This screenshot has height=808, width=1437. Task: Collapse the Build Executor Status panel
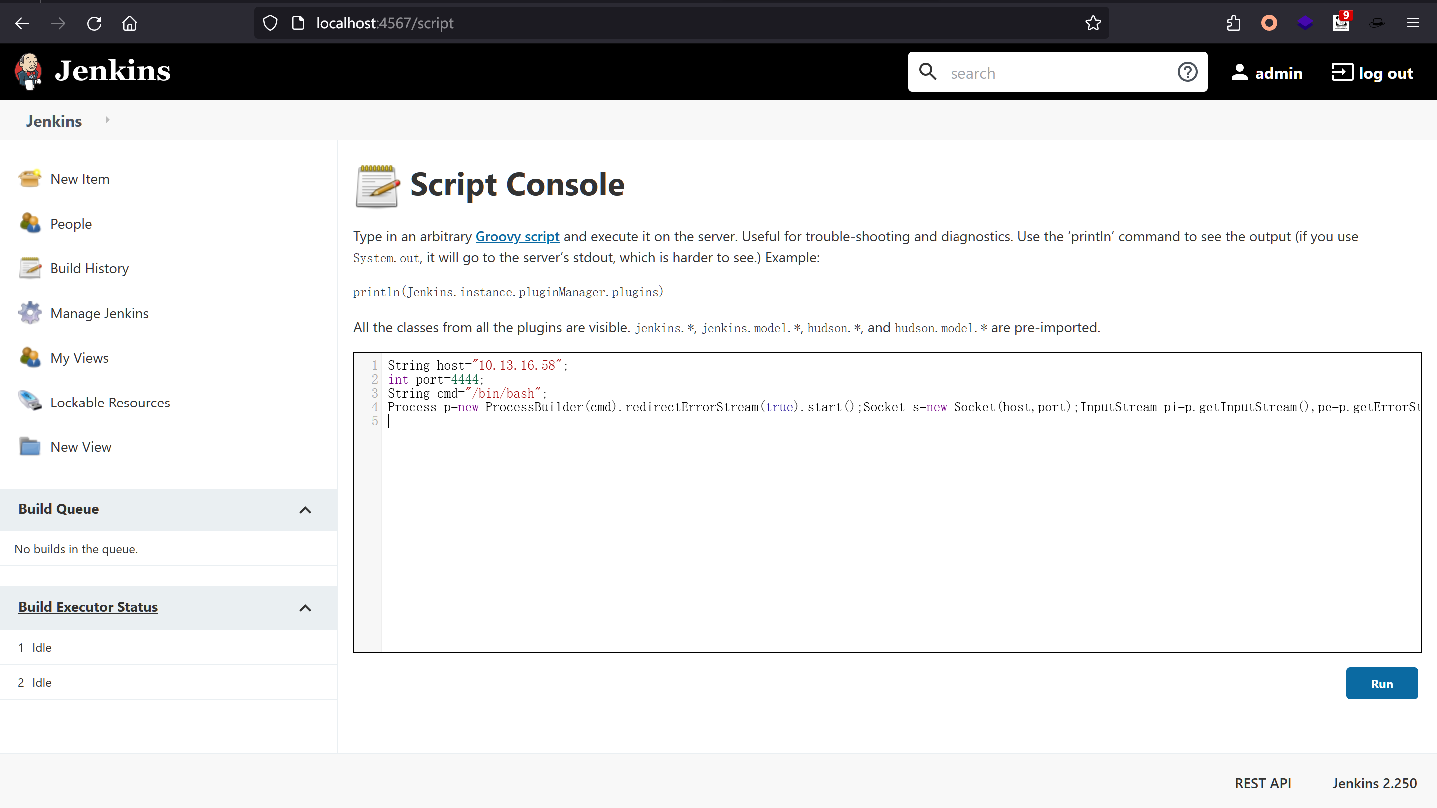tap(305, 608)
